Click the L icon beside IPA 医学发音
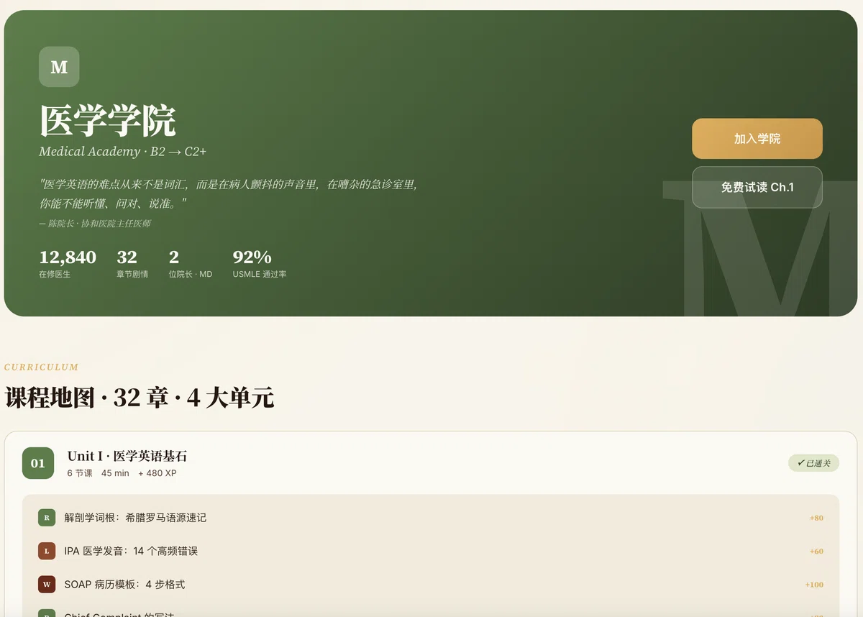Screen dimensions: 863x617 (47, 551)
